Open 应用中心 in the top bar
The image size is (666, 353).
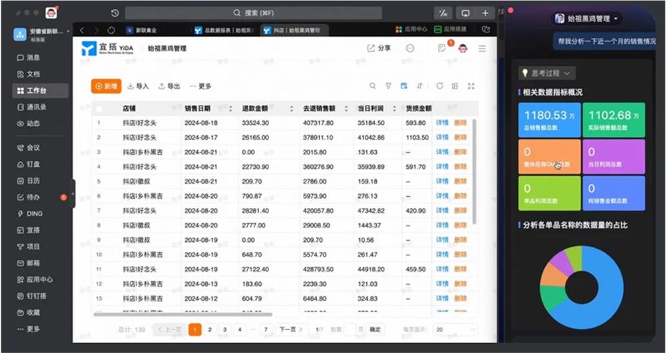(x=411, y=29)
